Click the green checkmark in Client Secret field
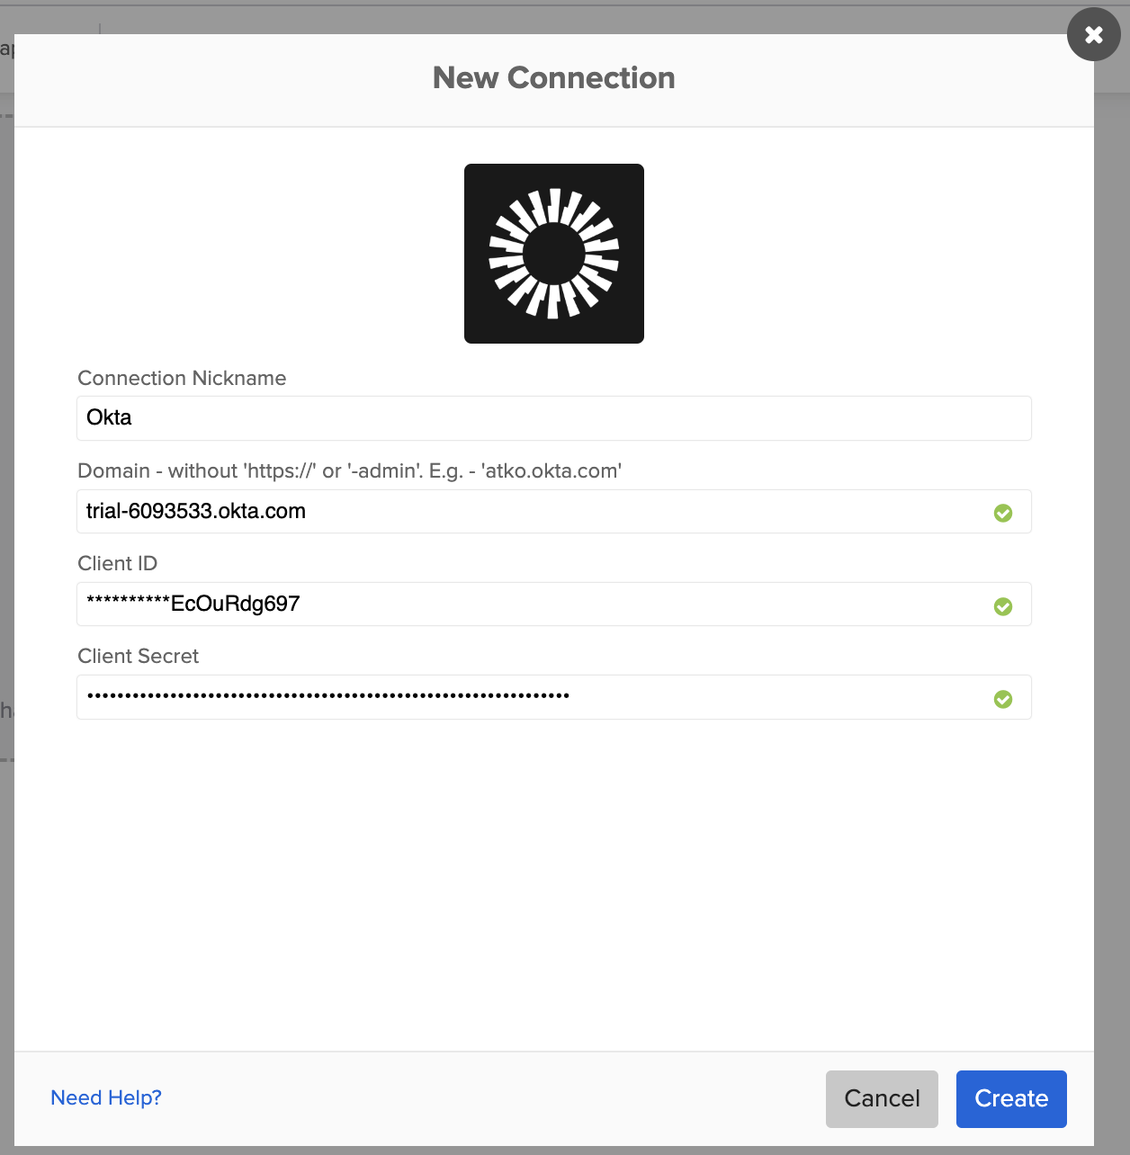Screen dimensions: 1130x1155 pos(1002,699)
